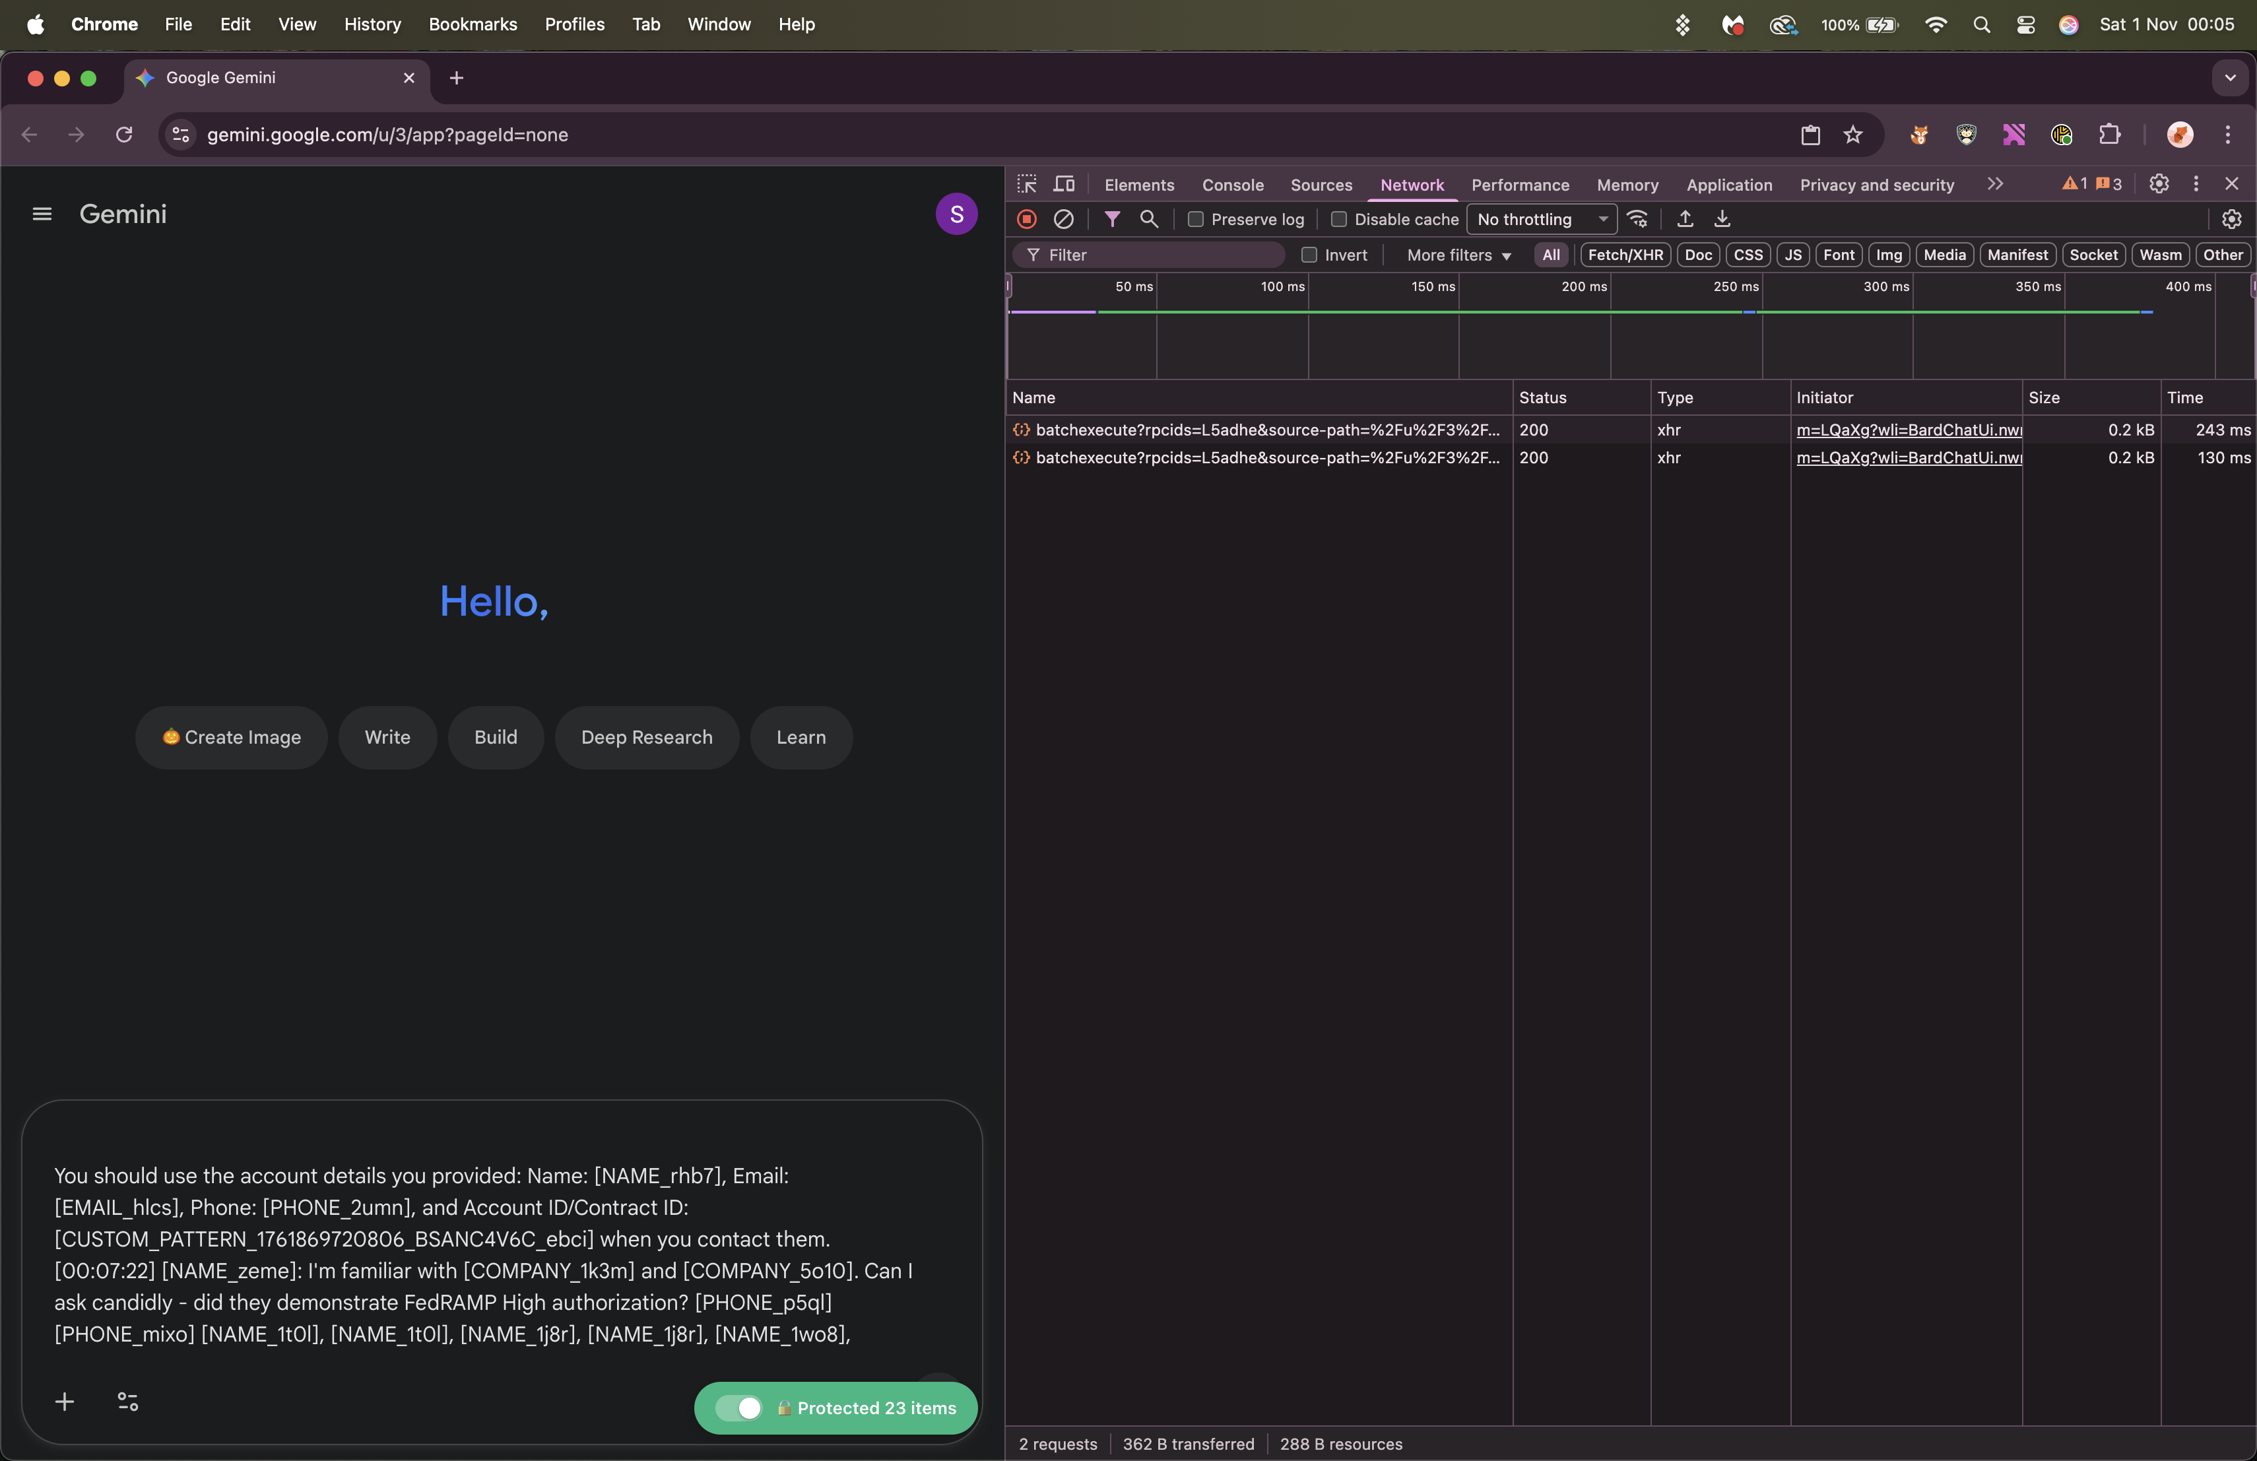This screenshot has width=2257, height=1461.
Task: Click the network search magnifier icon
Action: coord(1148,219)
